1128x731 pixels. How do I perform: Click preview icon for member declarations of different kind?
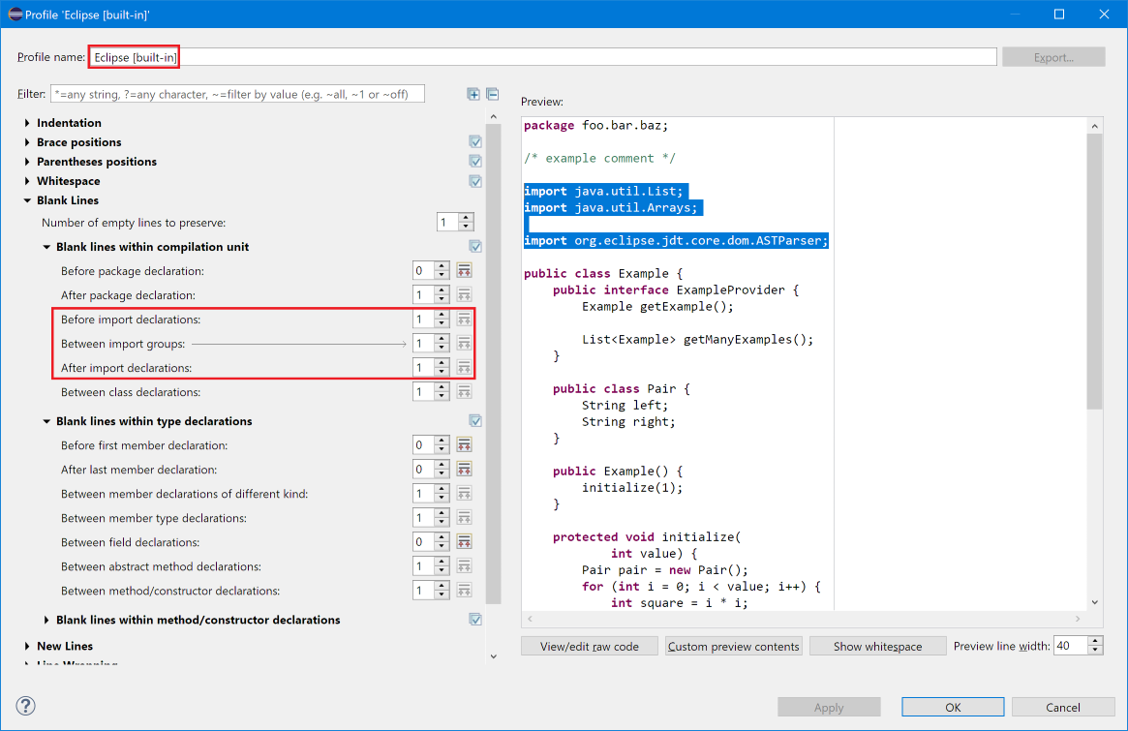(464, 494)
